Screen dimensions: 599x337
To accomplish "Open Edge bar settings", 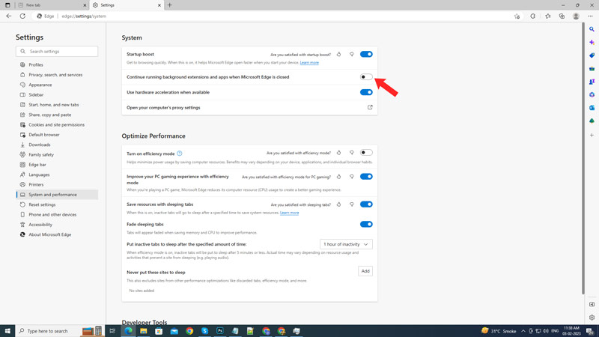I will (57, 165).
